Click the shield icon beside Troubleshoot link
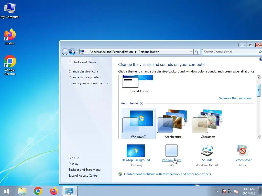Screen dimensions: 262x196 (x=120, y=174)
